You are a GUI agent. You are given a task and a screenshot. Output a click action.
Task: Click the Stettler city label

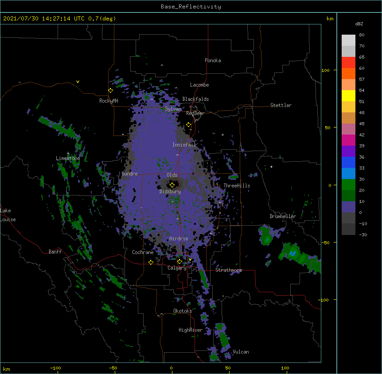[x=281, y=105]
